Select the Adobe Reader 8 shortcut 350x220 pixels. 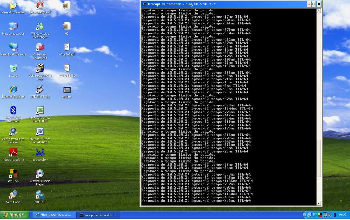coord(13,155)
